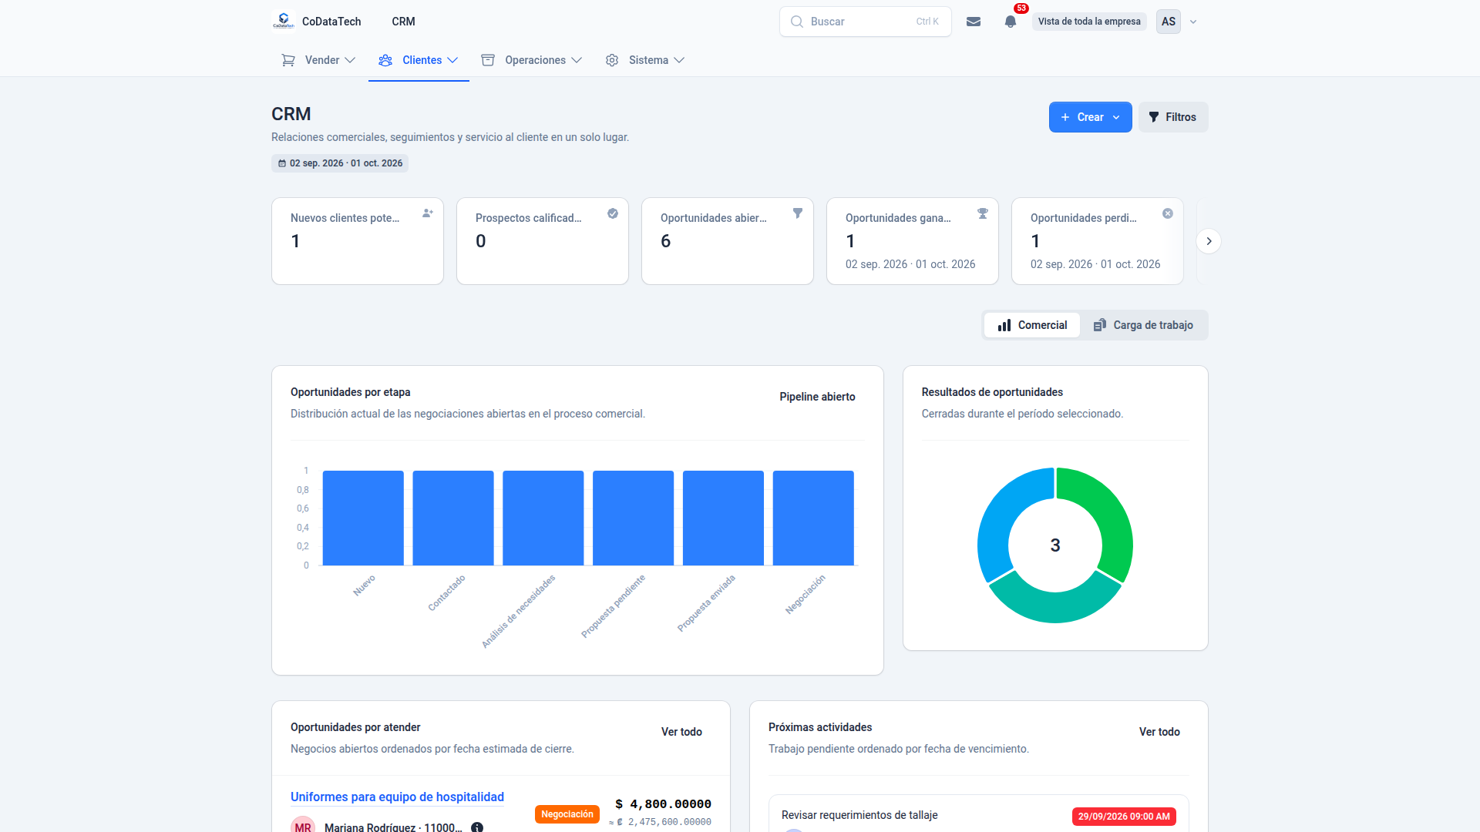
Task: Click the Negociación stage bar in chart
Action: pyautogui.click(x=813, y=518)
